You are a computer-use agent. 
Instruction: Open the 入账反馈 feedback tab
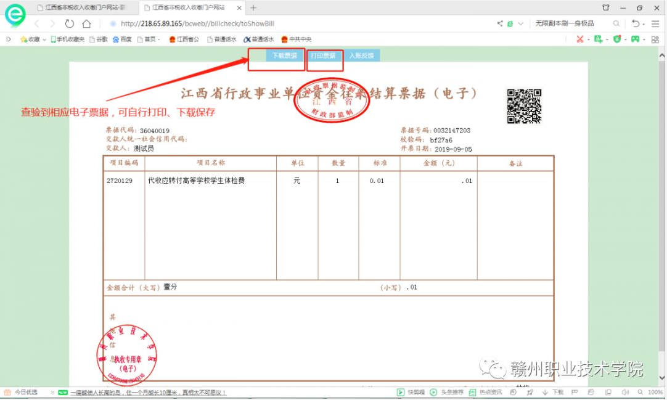pyautogui.click(x=361, y=55)
